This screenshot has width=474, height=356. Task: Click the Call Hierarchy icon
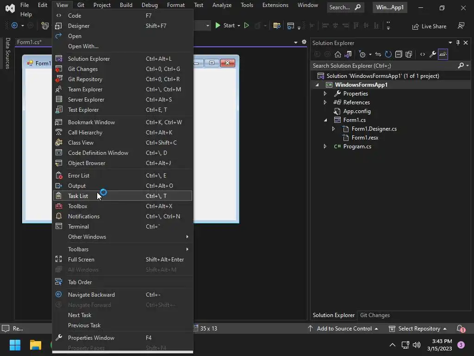pos(59,132)
